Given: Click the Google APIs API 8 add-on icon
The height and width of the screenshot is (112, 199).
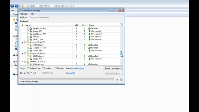Looking at the screenshot, I should click(x=31, y=31).
